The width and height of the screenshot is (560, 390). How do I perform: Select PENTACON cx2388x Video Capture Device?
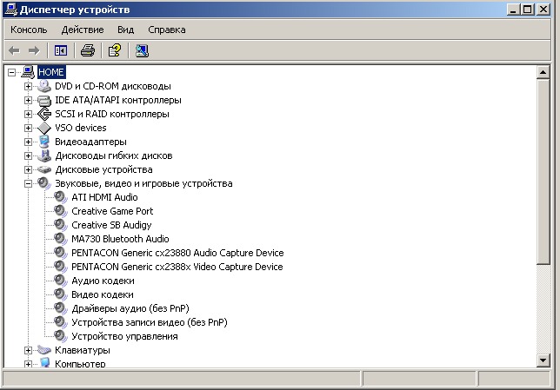tap(177, 267)
